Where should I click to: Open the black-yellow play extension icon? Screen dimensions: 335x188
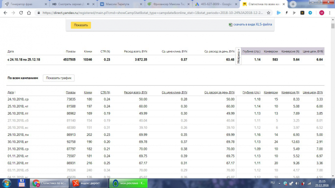(302, 13)
